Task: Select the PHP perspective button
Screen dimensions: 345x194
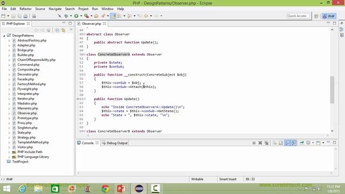Action: [329, 16]
